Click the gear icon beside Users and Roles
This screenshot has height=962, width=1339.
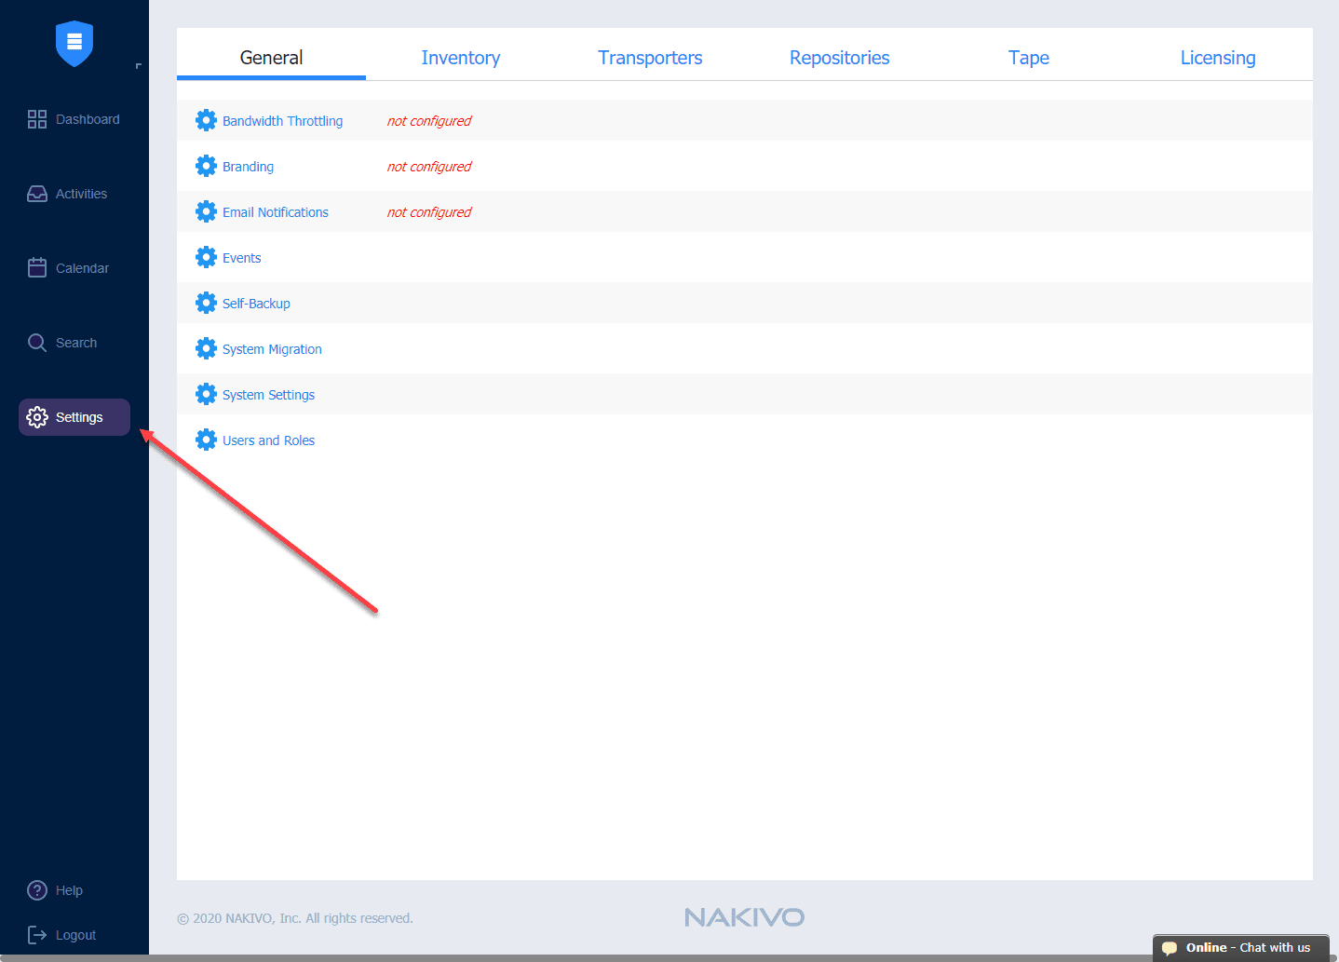pos(206,440)
